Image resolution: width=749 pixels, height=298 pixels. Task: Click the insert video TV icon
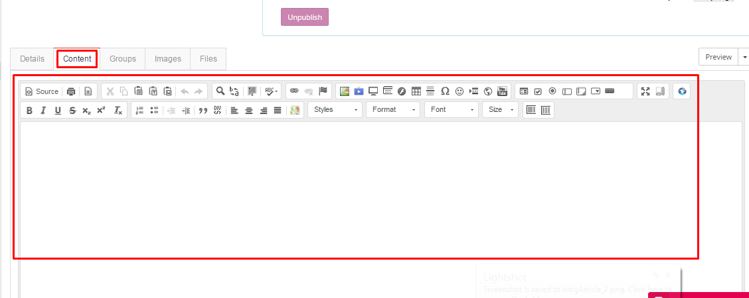[x=359, y=91]
